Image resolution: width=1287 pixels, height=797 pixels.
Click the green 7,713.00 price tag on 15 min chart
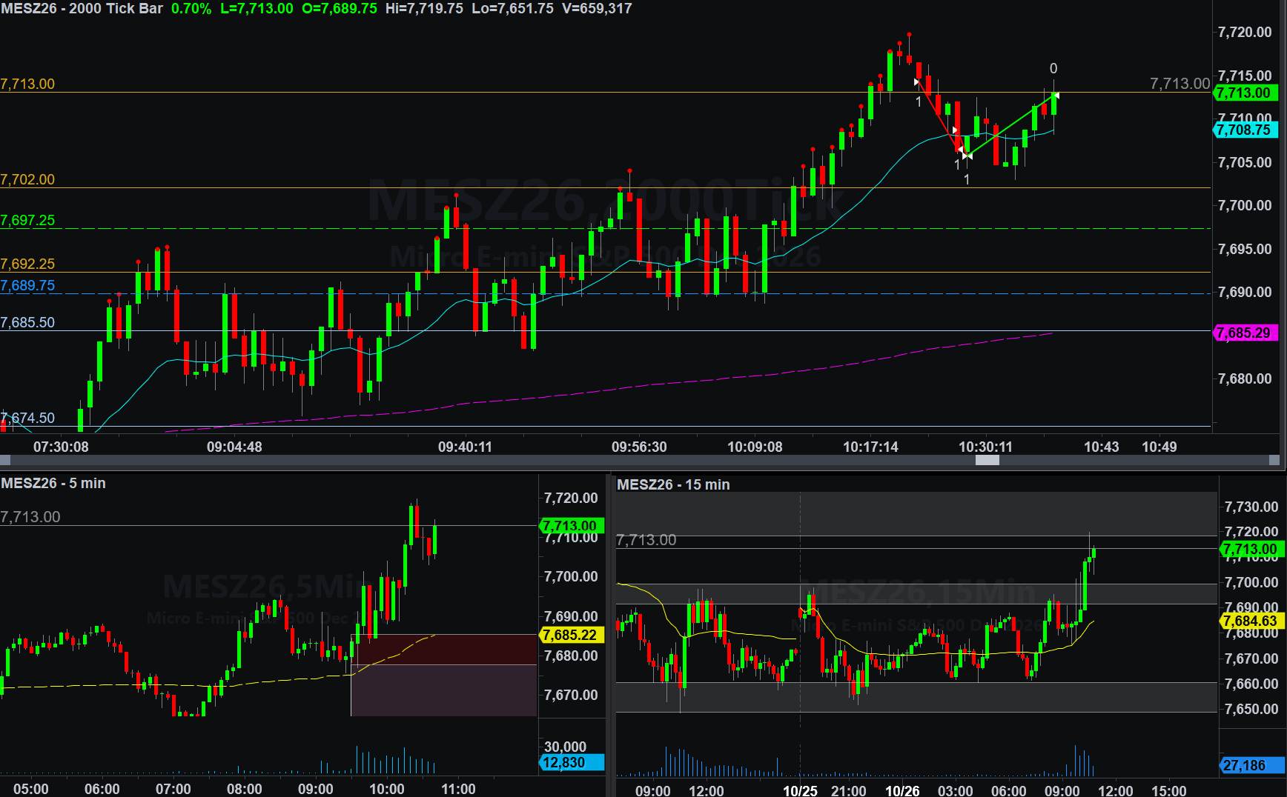[1251, 549]
